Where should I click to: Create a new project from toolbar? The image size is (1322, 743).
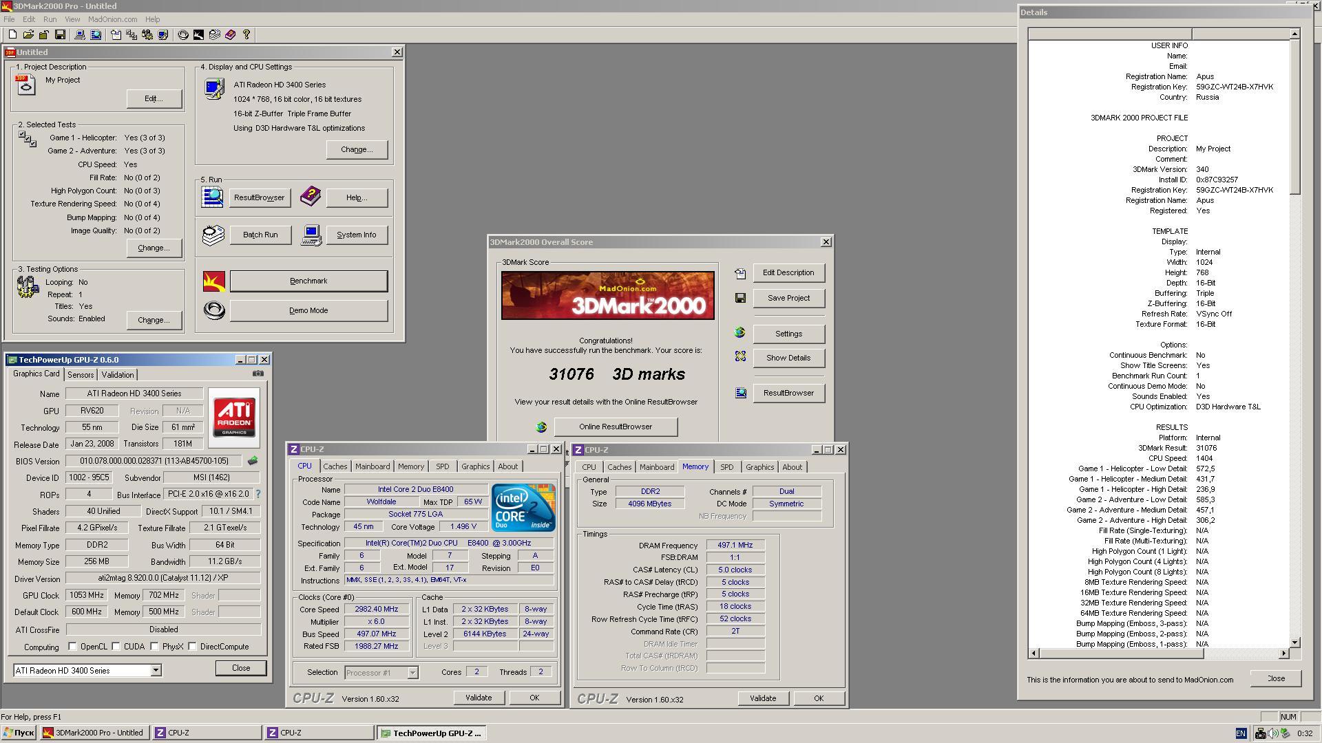click(x=12, y=34)
